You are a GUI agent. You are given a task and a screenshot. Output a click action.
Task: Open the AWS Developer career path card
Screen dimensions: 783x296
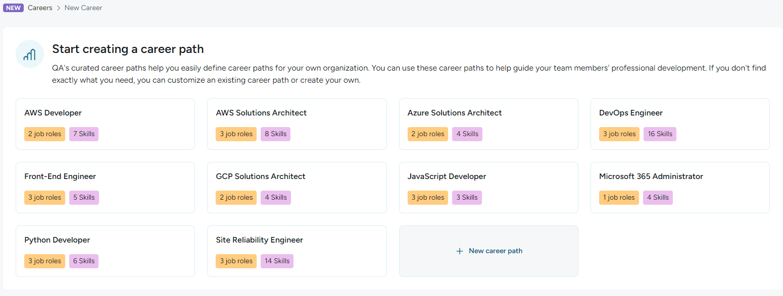pyautogui.click(x=105, y=124)
